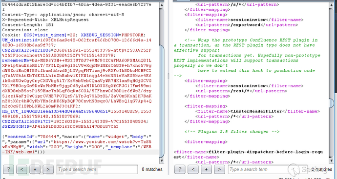The width and height of the screenshot is (337, 179).
Task: Click the previous match '<' button in the response pane
Action: 193,169
